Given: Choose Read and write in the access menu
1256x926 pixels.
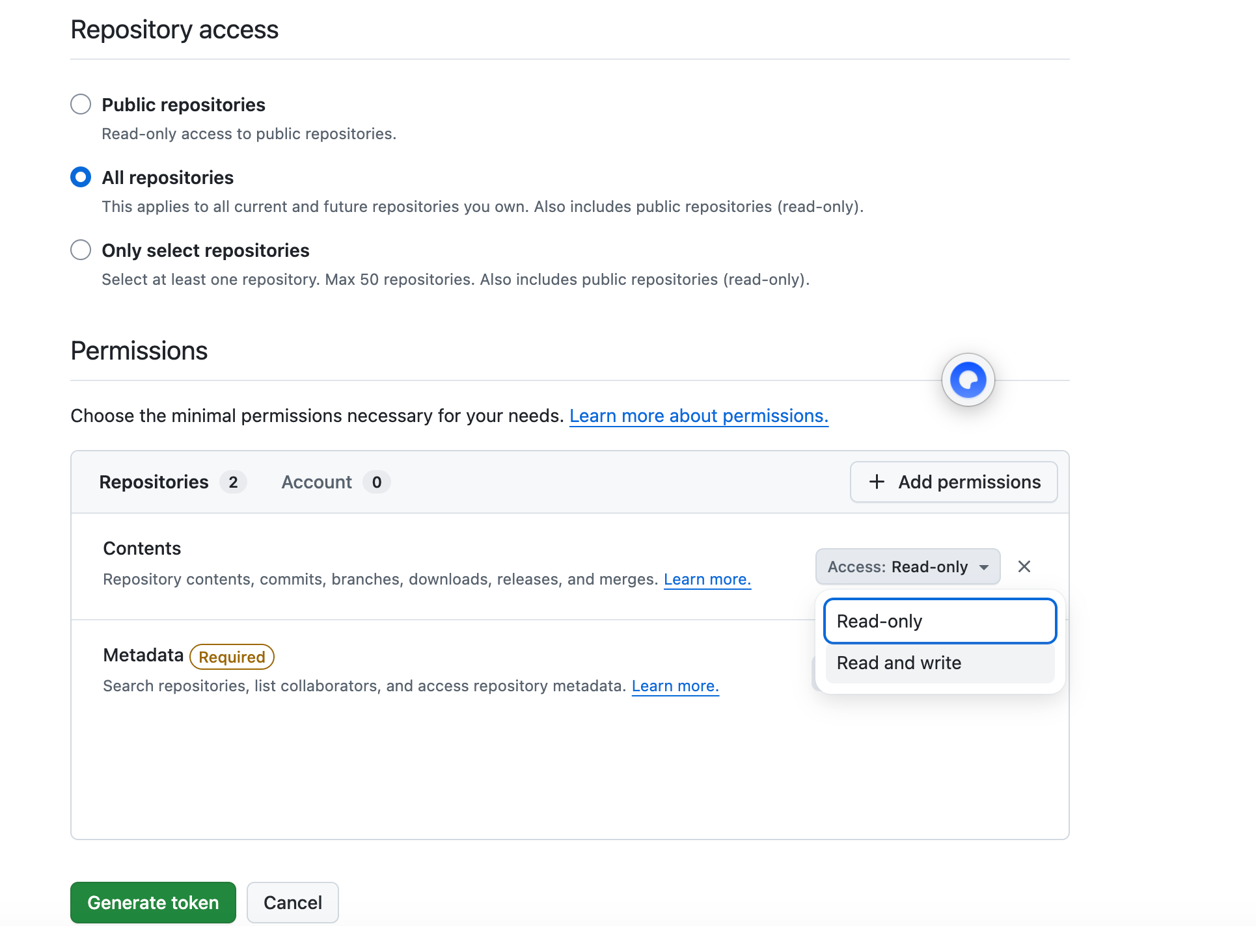Looking at the screenshot, I should click(x=940, y=663).
